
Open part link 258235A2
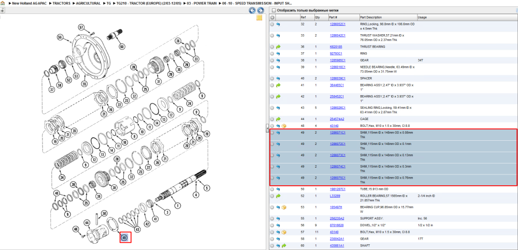[x=337, y=218]
